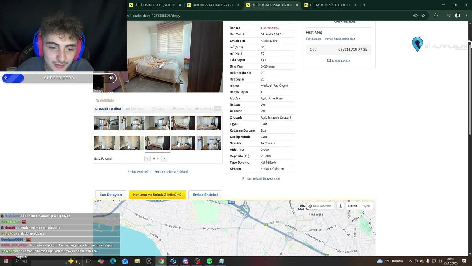Viewport: 472px width, 266px height.
Task: Open the Büyük Fotoğraf magnifier view
Action: (108, 109)
